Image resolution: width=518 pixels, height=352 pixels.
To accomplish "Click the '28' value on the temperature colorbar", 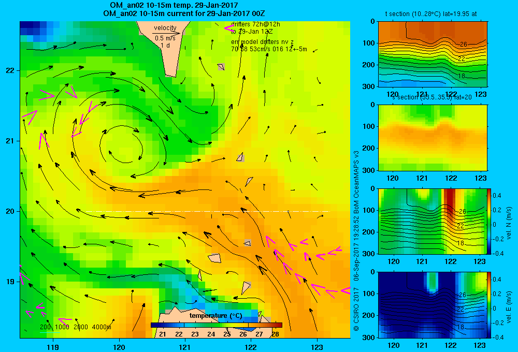I will [275, 334].
